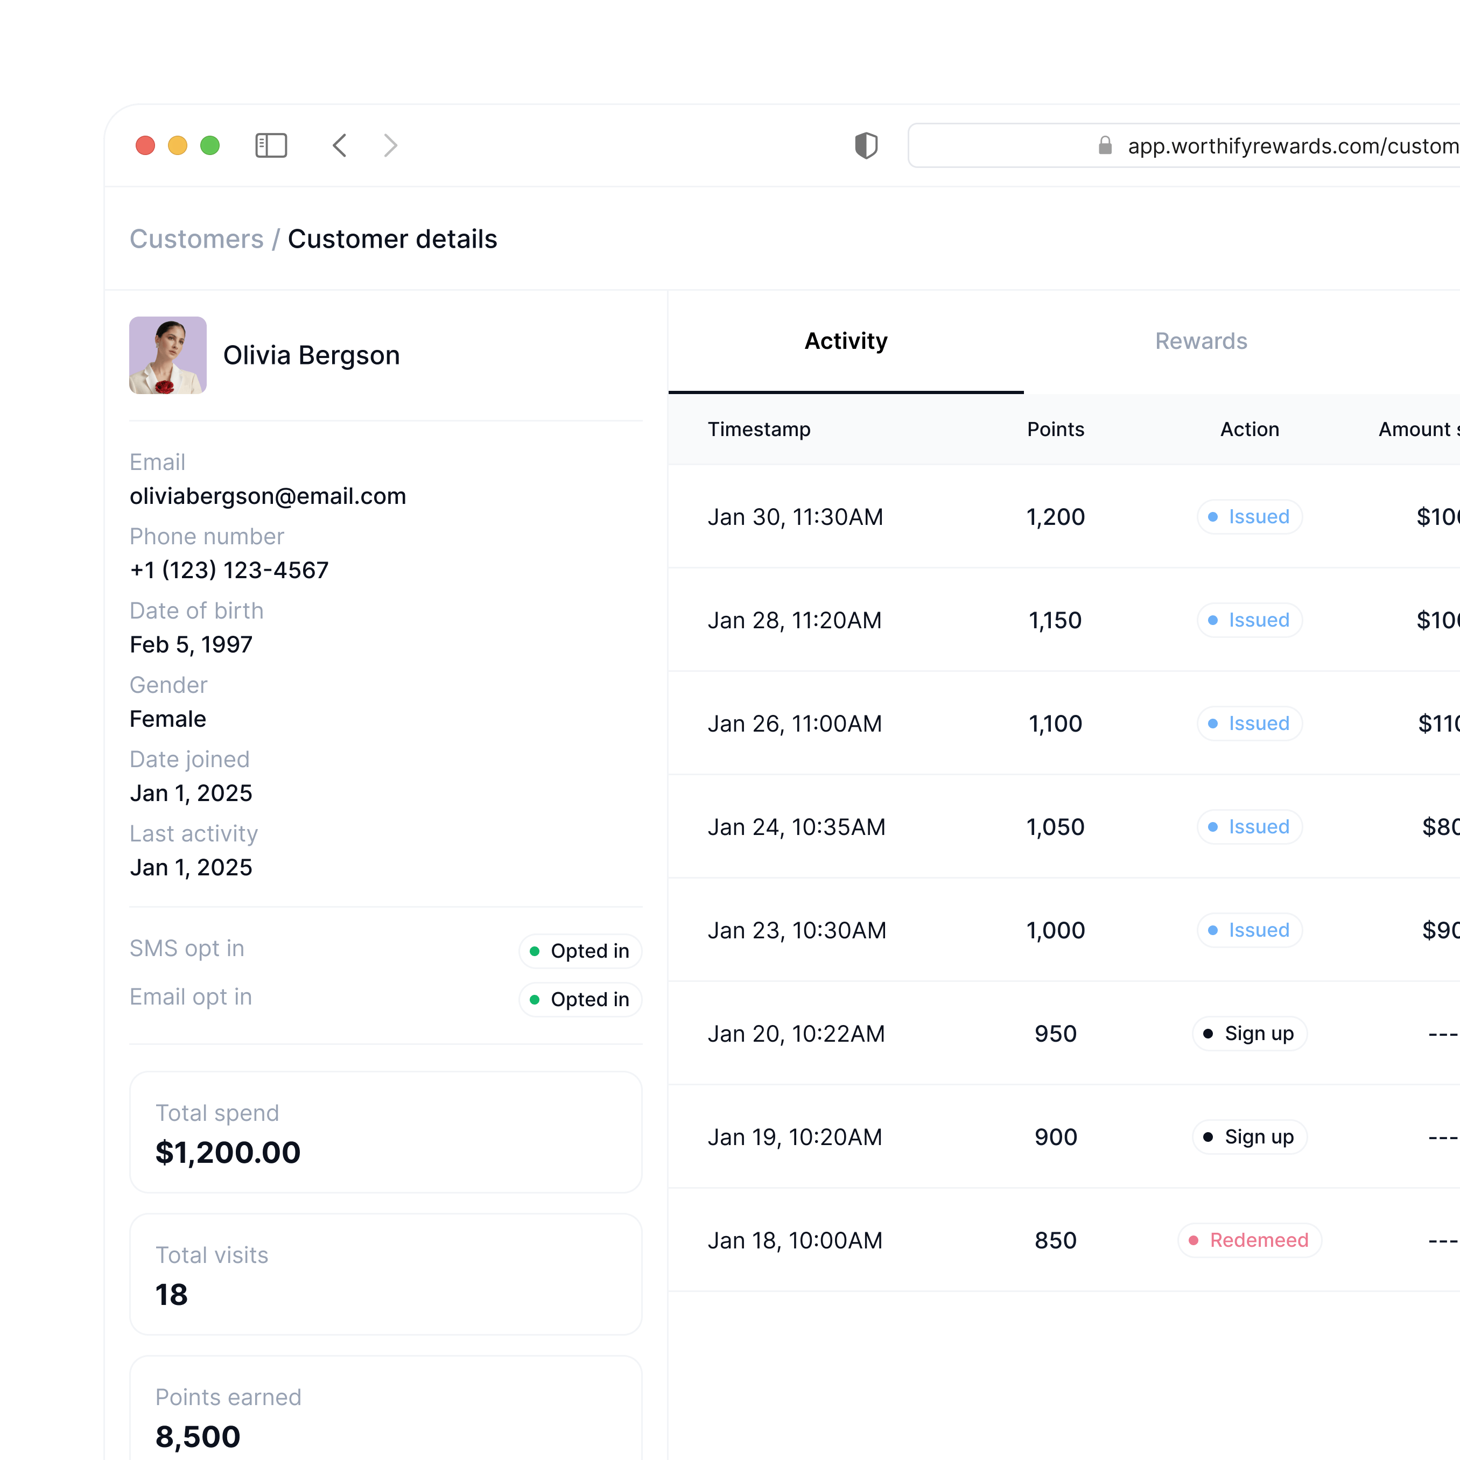Click the browser URL address bar

[1284, 145]
